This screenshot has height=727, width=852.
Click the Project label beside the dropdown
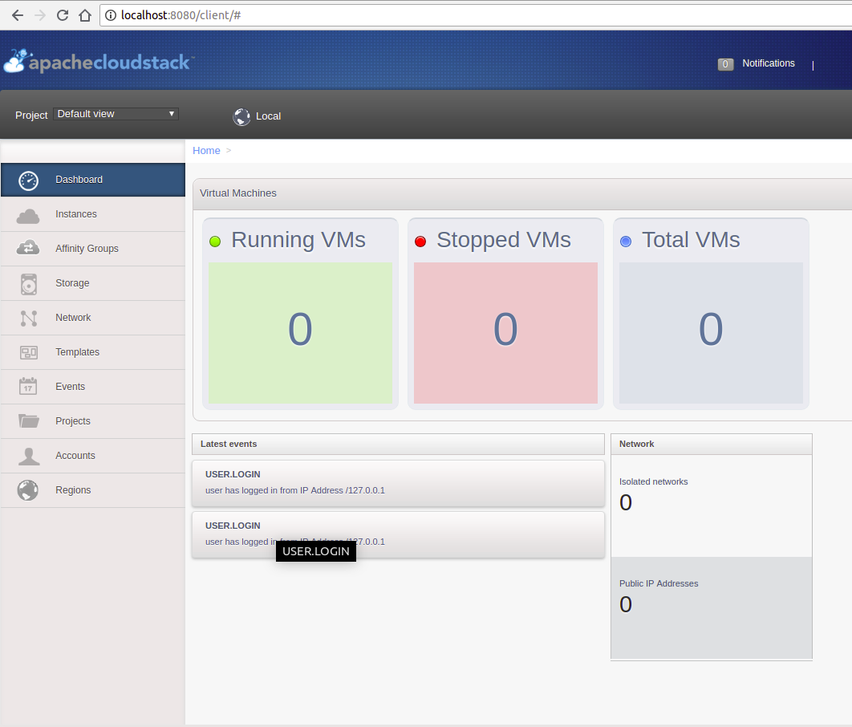coord(31,116)
